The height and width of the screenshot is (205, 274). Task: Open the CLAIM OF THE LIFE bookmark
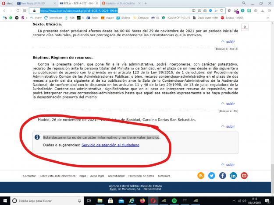click(177, 18)
